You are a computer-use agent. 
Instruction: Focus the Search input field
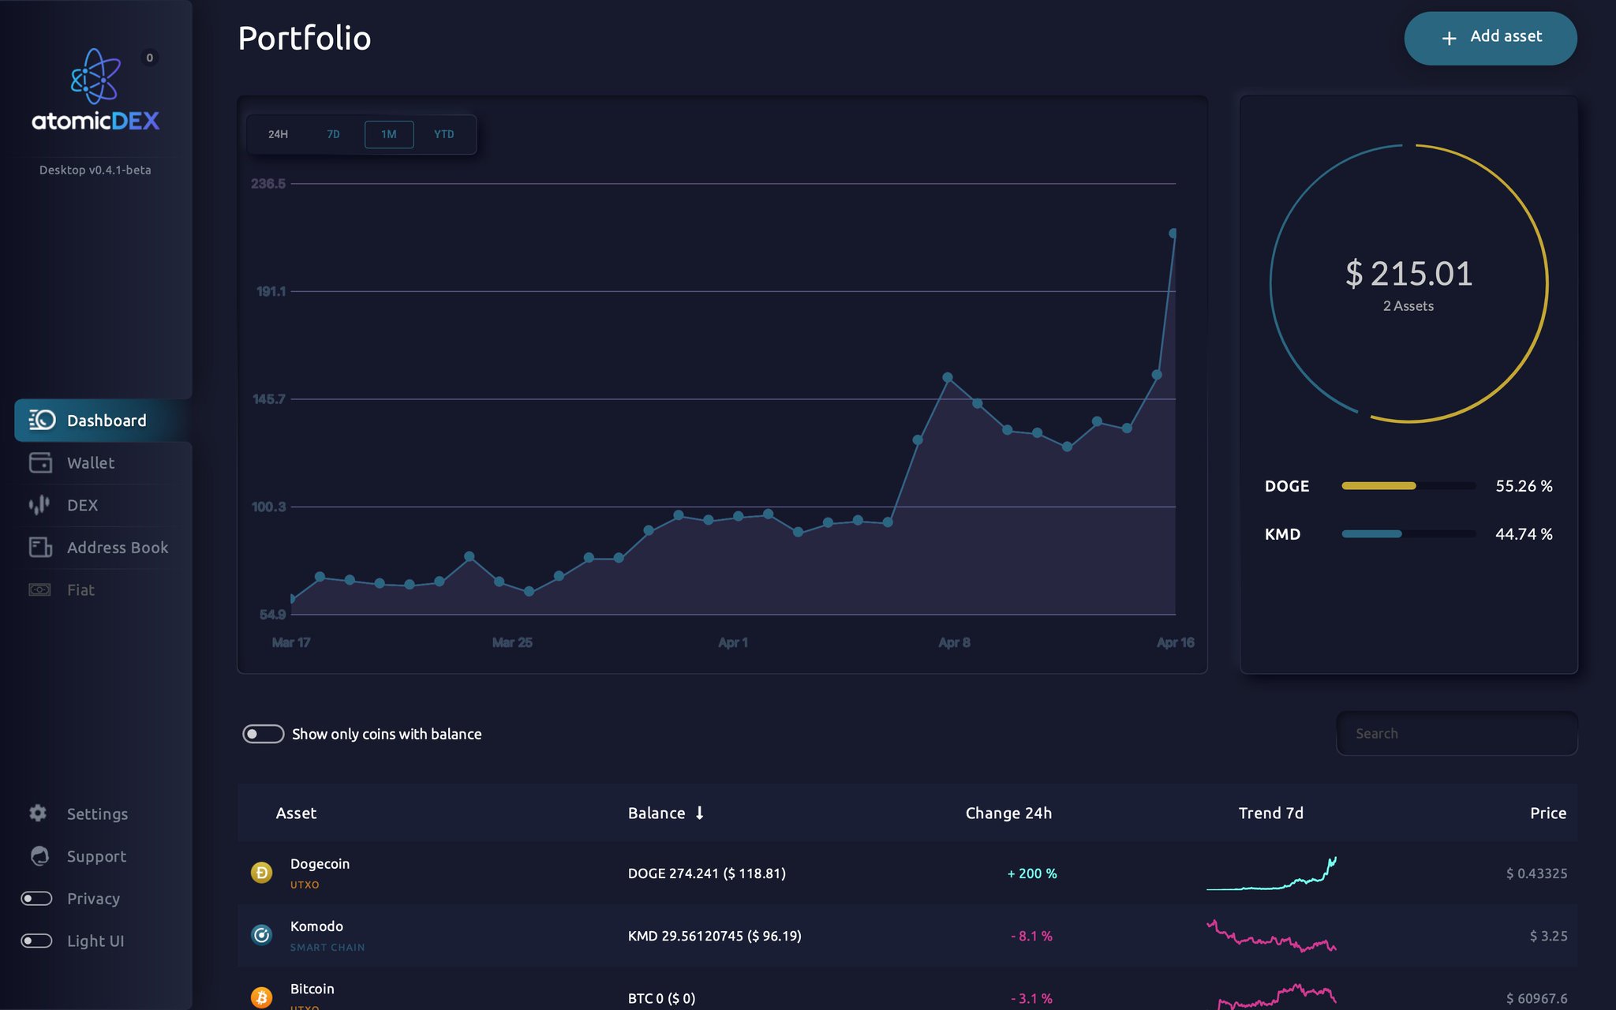(1457, 734)
